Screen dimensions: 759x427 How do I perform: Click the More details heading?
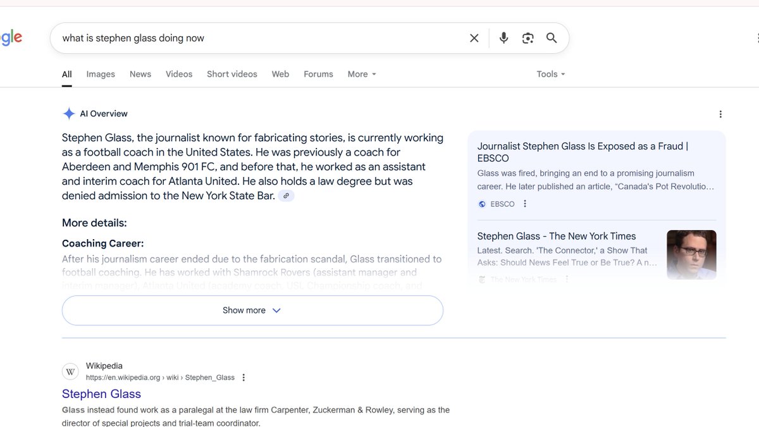[x=94, y=223]
